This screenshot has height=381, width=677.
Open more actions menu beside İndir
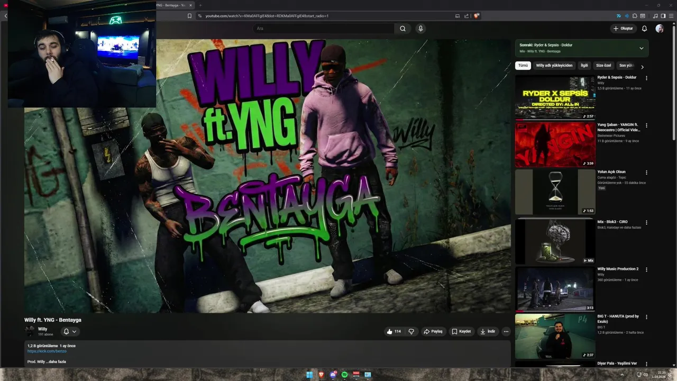coord(506,331)
